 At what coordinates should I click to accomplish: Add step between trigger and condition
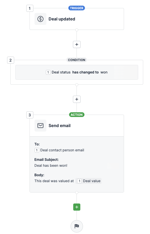77,44
